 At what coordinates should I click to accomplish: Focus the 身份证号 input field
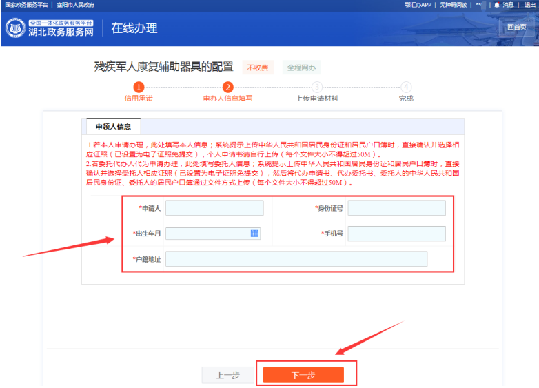tap(396, 208)
